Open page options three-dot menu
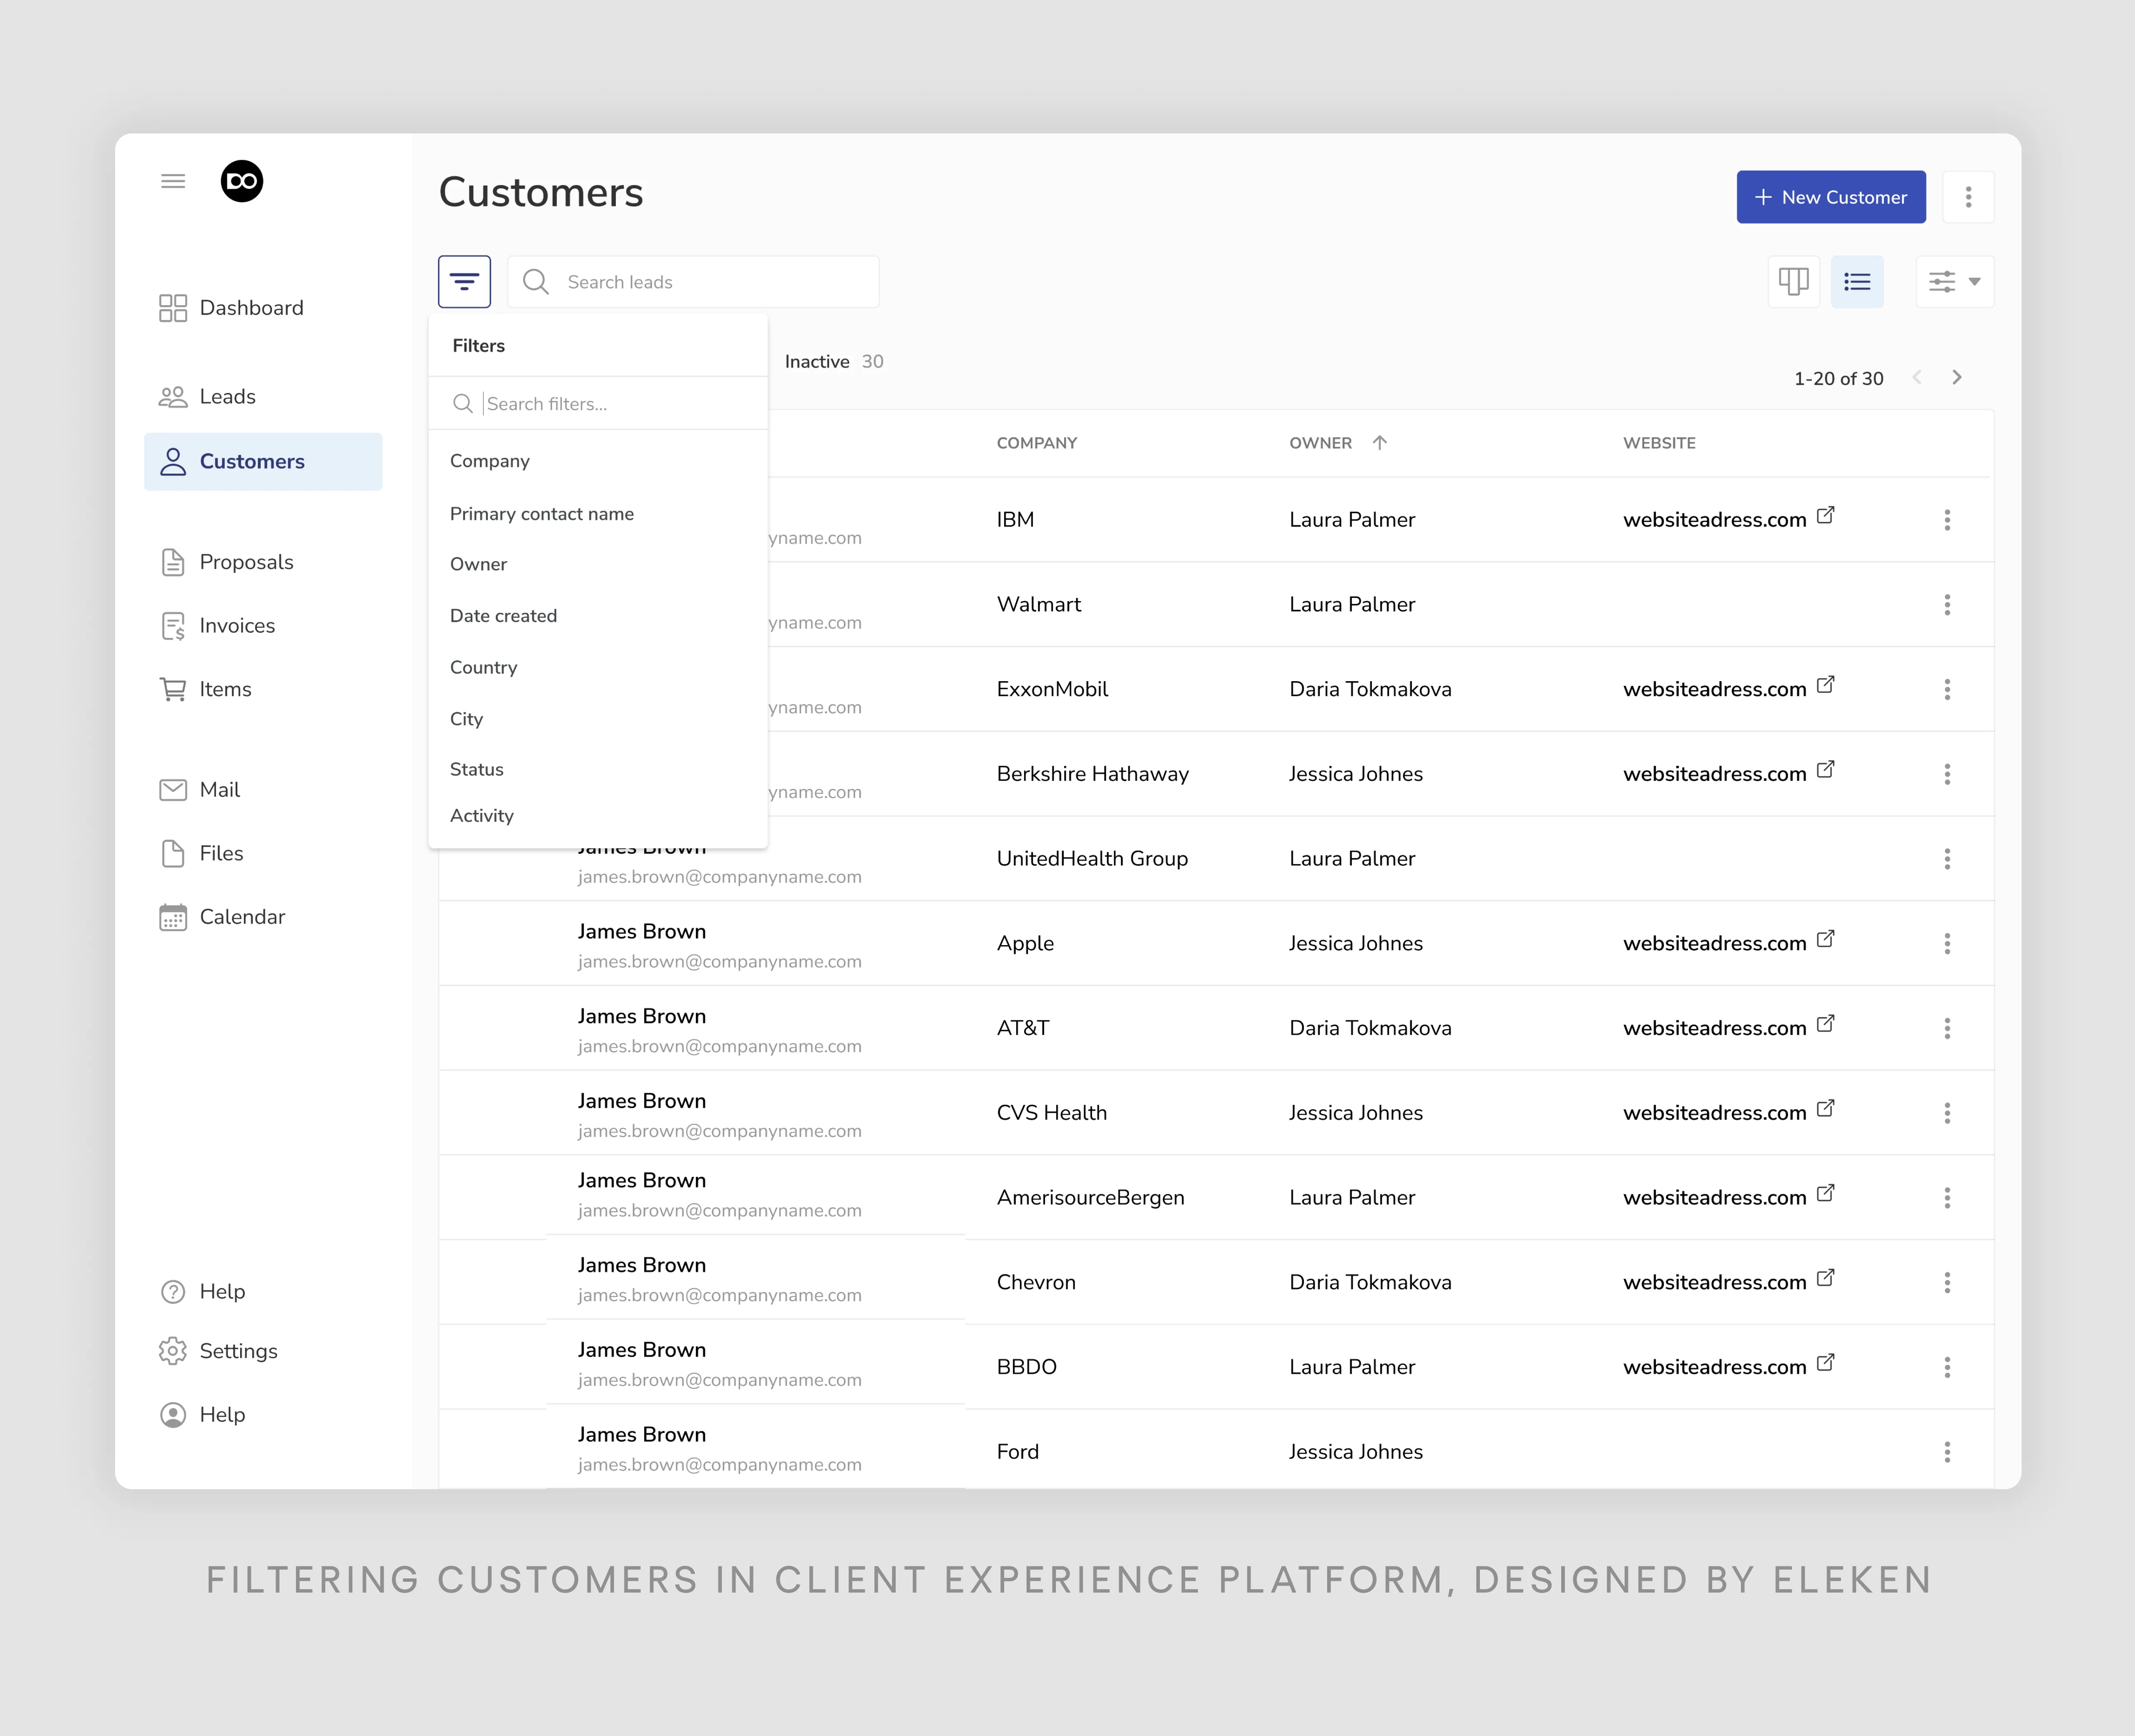The image size is (2135, 1736). (1968, 197)
